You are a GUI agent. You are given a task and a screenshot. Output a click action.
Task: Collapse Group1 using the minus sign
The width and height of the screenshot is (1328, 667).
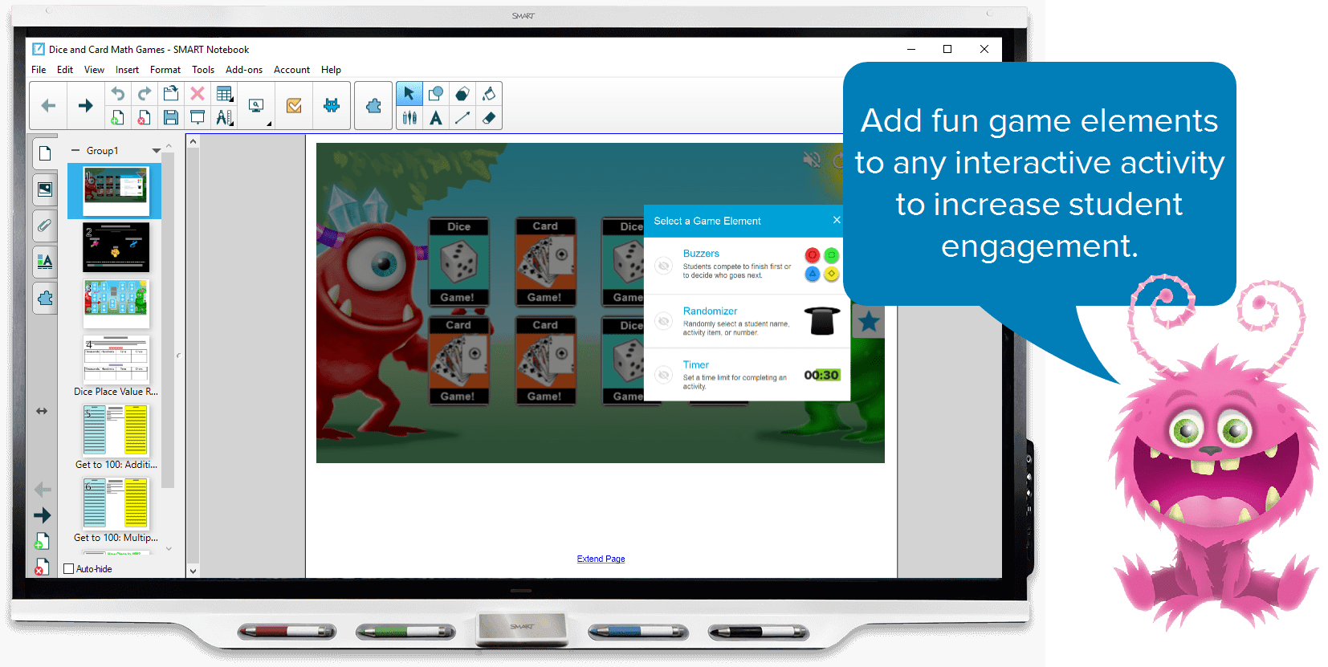(75, 150)
